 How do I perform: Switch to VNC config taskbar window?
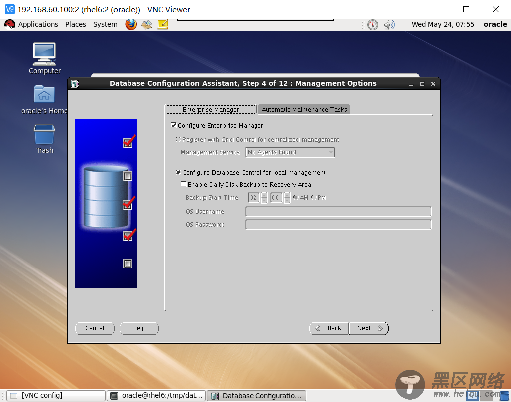point(56,396)
